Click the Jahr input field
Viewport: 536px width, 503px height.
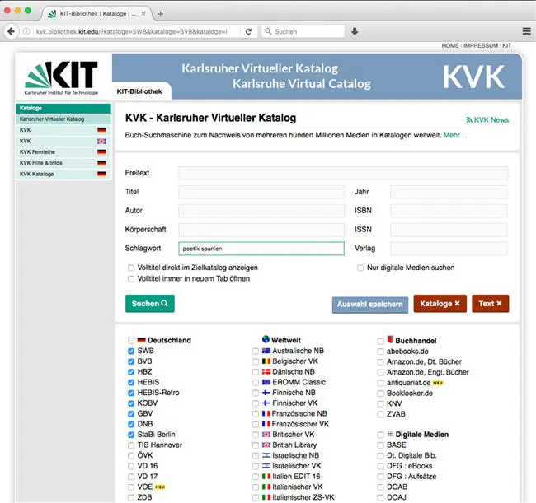point(449,192)
